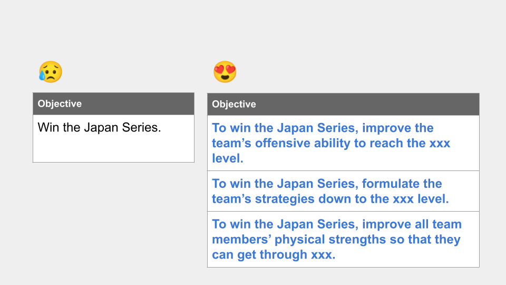Image resolution: width=506 pixels, height=285 pixels.
Task: Click the black 'Win the Japan Series.' text
Action: tap(100, 127)
